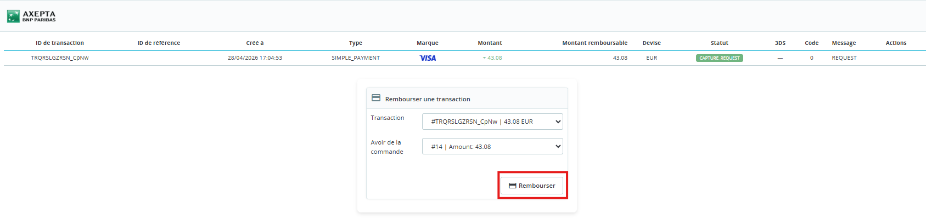Click the Créé à column header

[255, 43]
